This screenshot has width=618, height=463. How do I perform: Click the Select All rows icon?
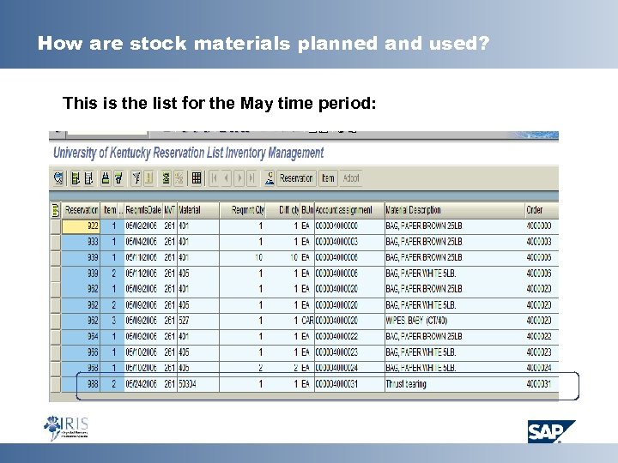click(76, 178)
